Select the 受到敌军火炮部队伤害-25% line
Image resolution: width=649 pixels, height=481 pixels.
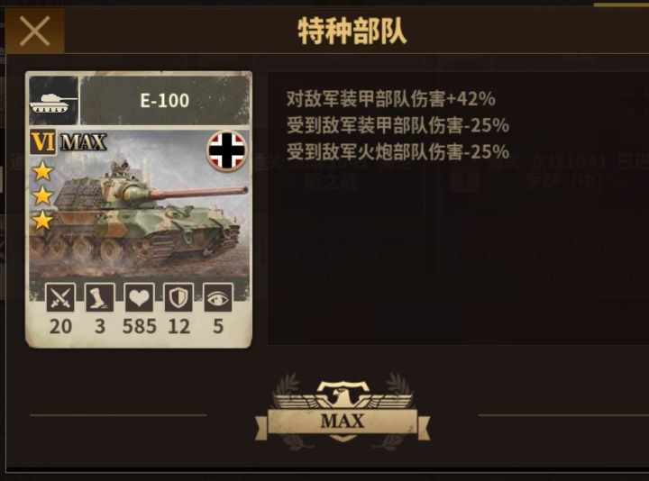tap(398, 152)
